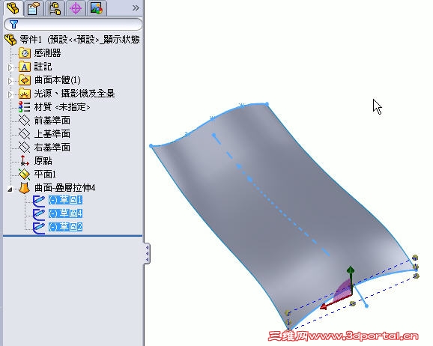Select the text 光源、攝影機及全景
Screen dimensions: 433x346
[x=74, y=94]
